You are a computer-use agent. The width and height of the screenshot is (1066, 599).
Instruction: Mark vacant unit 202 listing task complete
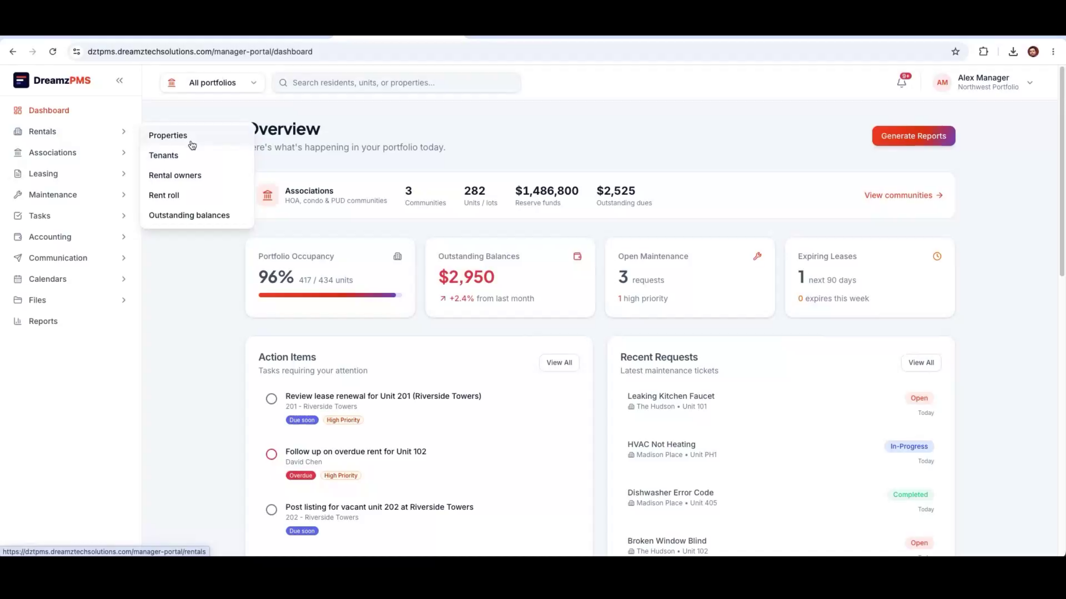tap(271, 510)
